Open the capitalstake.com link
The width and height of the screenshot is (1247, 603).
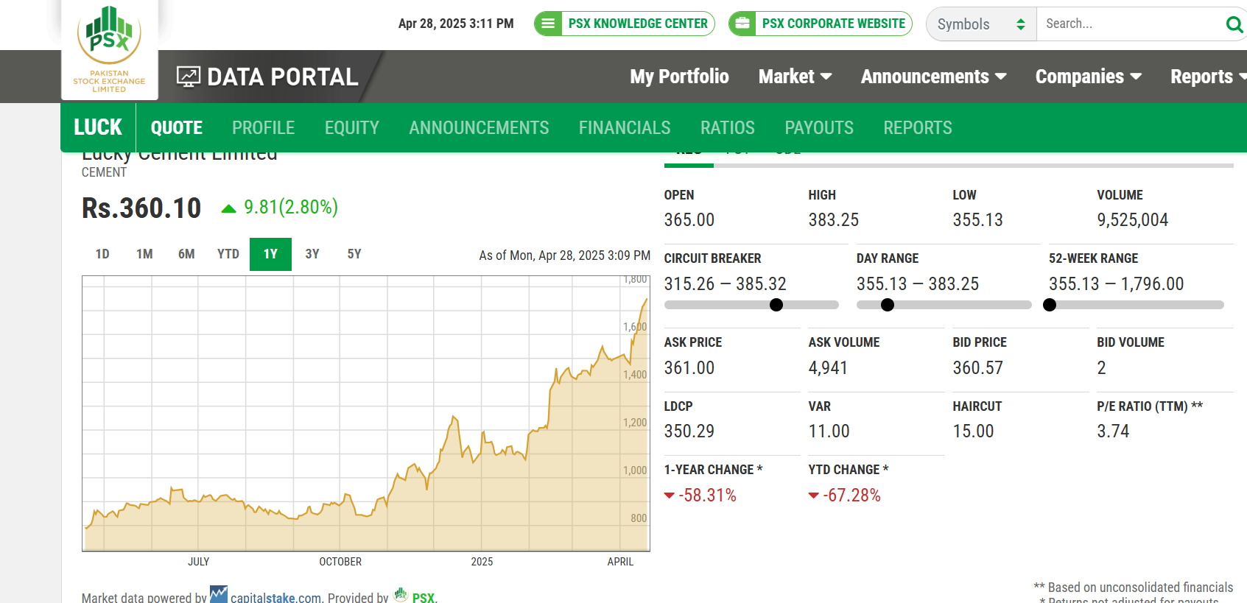coord(276,598)
